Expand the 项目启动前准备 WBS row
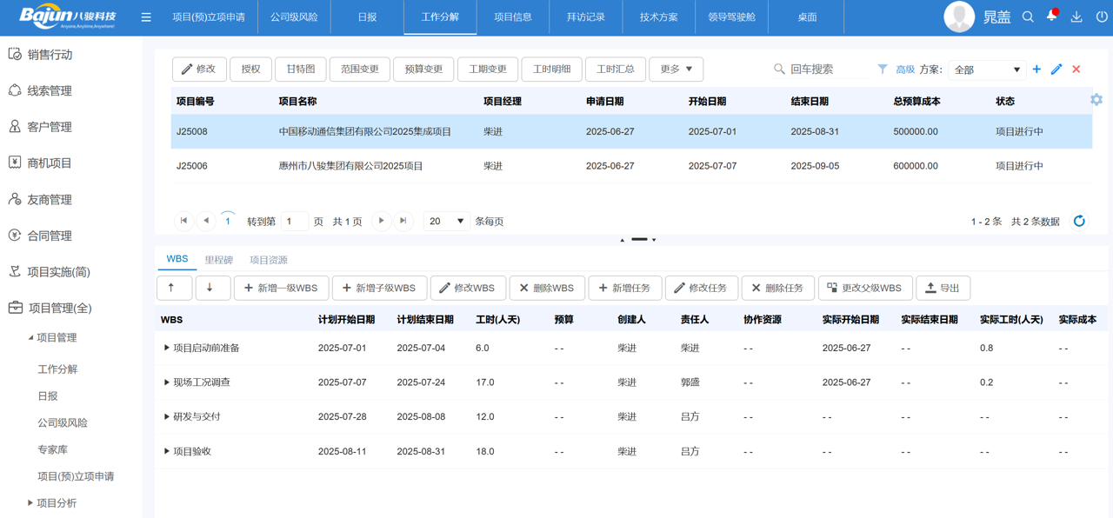This screenshot has width=1113, height=518. click(167, 348)
